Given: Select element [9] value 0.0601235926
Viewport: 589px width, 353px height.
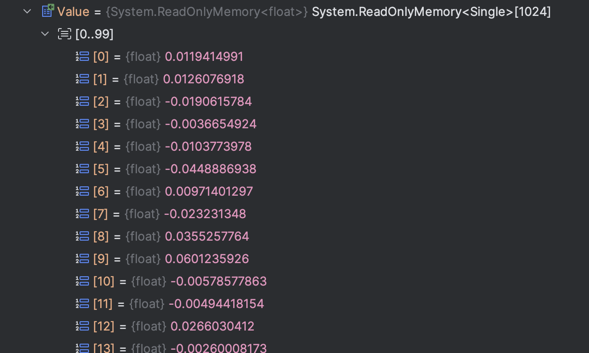Looking at the screenshot, I should [x=206, y=259].
